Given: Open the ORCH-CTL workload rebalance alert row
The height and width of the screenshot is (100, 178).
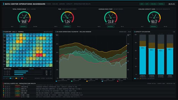Looking at the screenshot, I should coord(89,89).
